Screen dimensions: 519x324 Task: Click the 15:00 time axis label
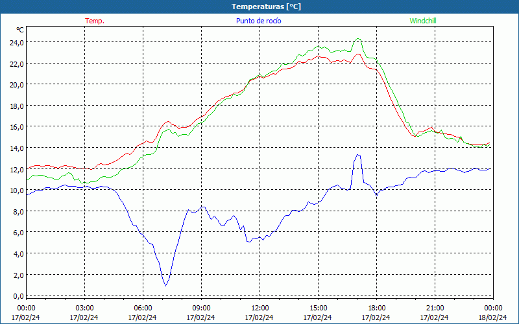[318, 308]
